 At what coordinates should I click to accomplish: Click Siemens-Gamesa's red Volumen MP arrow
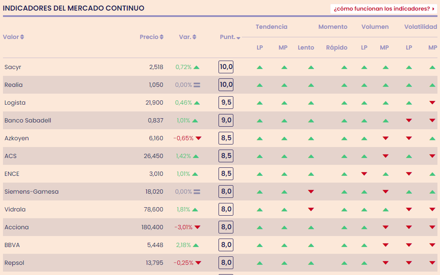point(386,192)
